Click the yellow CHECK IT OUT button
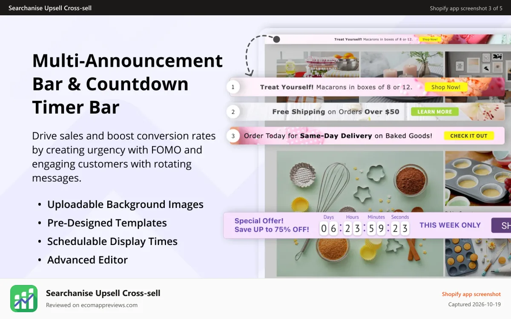511x319 pixels. pos(469,136)
